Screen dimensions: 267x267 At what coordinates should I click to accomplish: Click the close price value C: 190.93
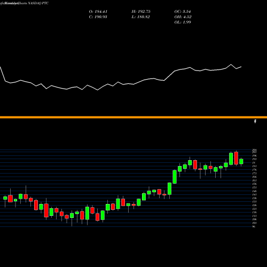pos(98,17)
